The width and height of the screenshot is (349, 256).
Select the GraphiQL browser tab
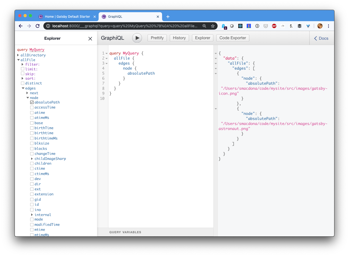(130, 17)
